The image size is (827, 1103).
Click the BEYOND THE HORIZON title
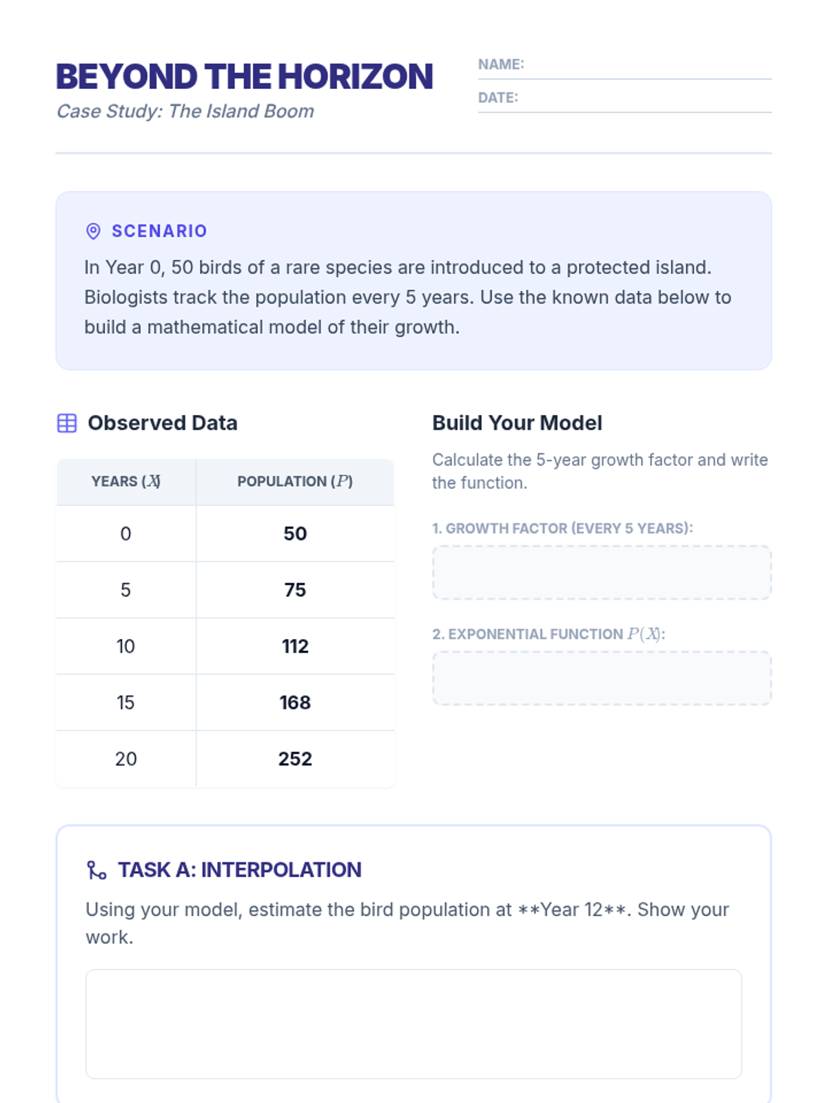(244, 77)
